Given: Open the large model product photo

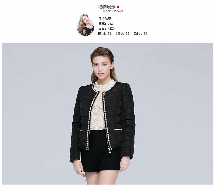Looking at the screenshot, I should tap(107, 114).
